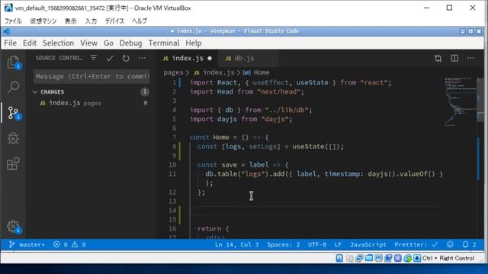Click the editor minimap code overview

460,101
